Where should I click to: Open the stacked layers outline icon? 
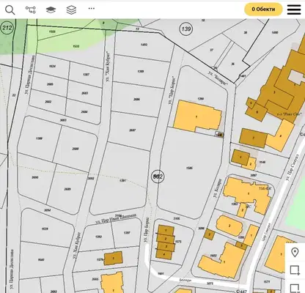coord(71,10)
